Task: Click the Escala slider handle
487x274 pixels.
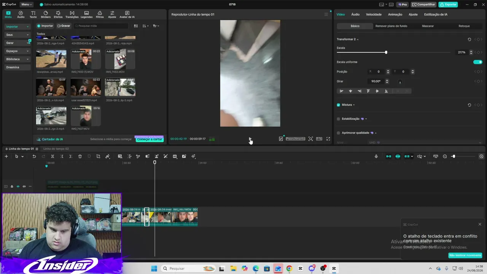Action: (386, 53)
